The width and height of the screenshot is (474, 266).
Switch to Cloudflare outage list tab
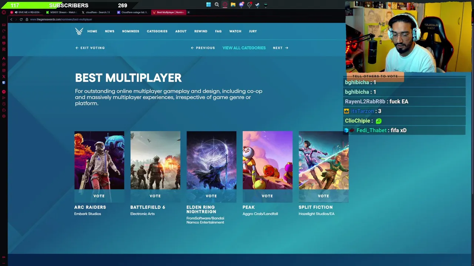tap(133, 12)
